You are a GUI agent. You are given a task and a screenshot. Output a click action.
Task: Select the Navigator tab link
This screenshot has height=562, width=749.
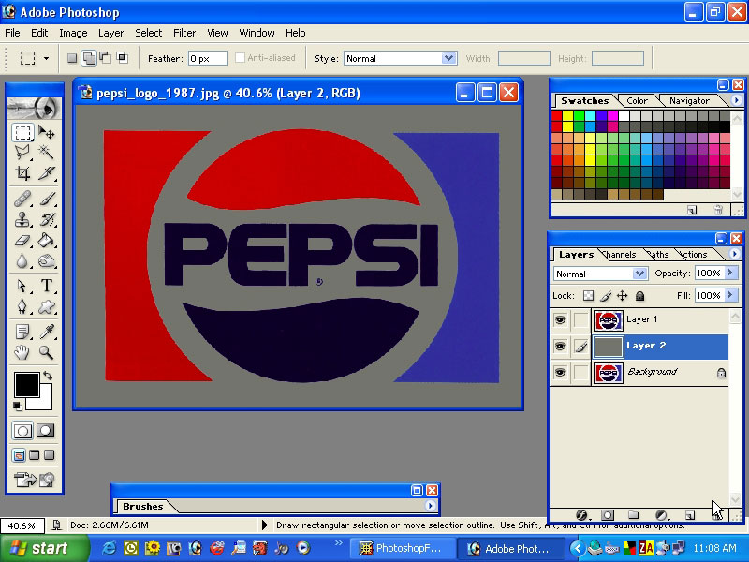point(691,100)
